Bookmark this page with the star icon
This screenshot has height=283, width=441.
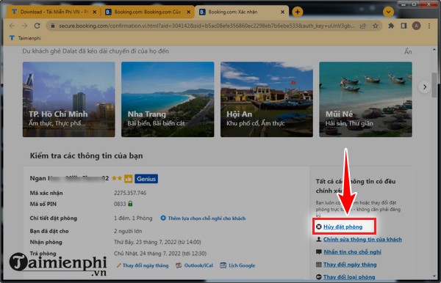[x=376, y=26]
